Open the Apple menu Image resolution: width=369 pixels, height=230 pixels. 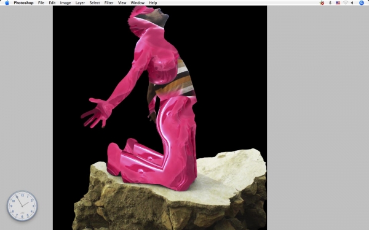click(x=7, y=3)
